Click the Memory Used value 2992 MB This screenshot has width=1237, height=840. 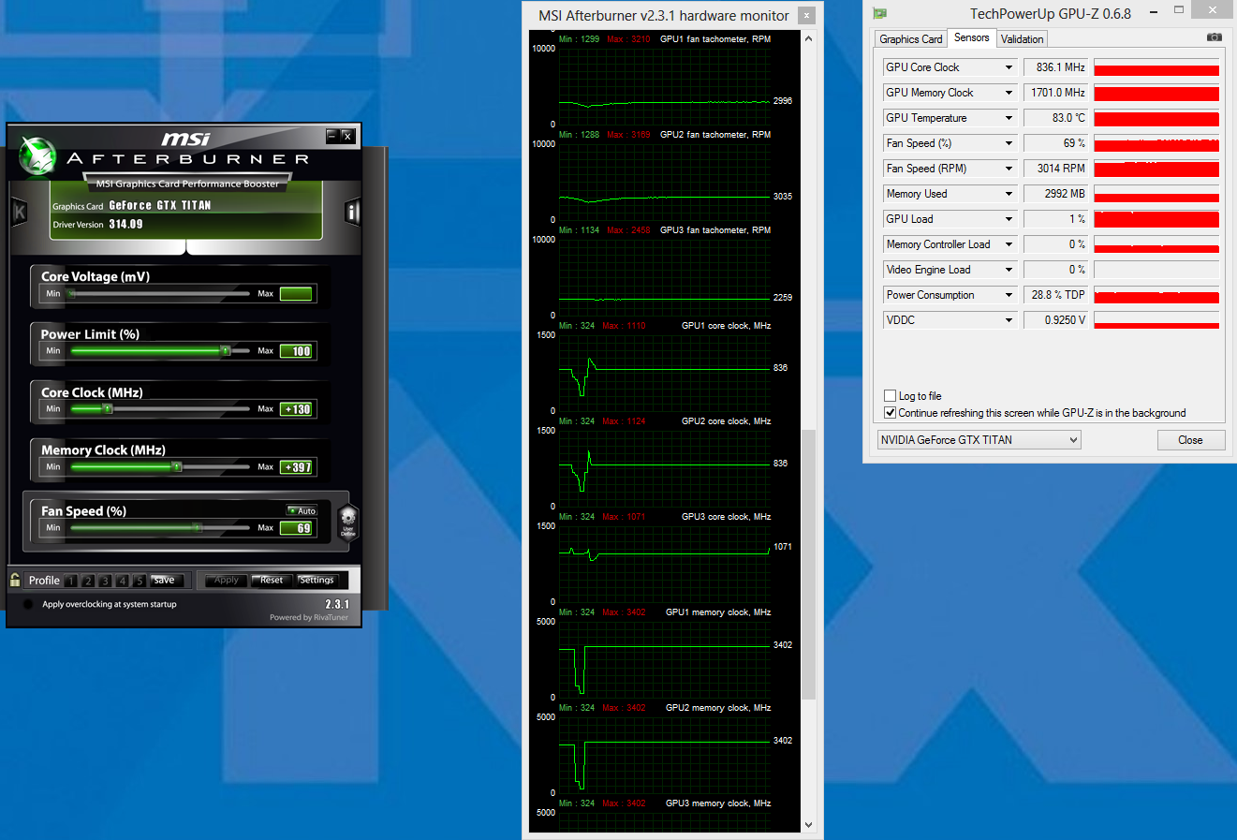[1056, 194]
